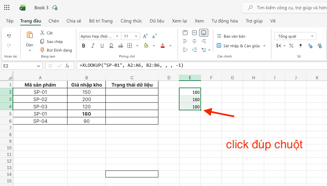
Task: Click the Excel logo icon
Action: (x=22, y=8)
